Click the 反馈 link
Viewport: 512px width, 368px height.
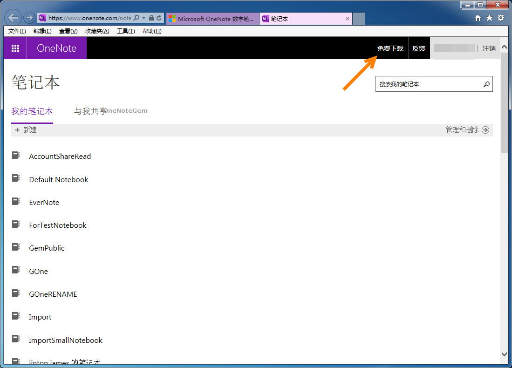point(419,48)
